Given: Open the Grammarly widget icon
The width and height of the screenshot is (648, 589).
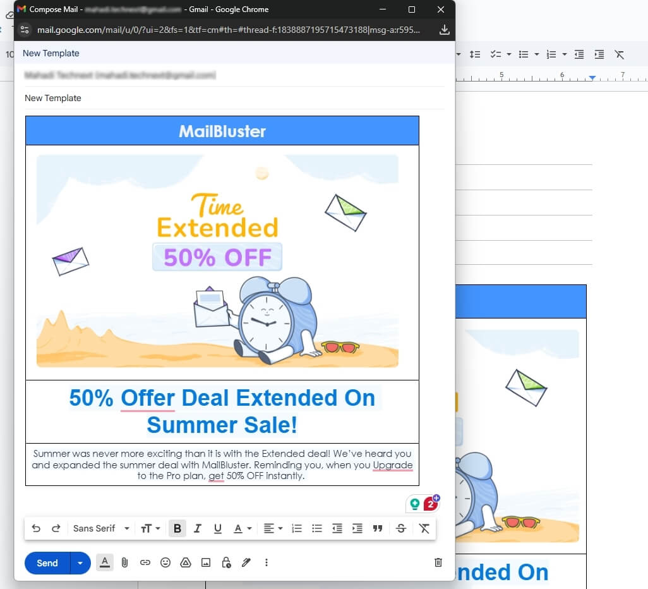Looking at the screenshot, I should (414, 504).
